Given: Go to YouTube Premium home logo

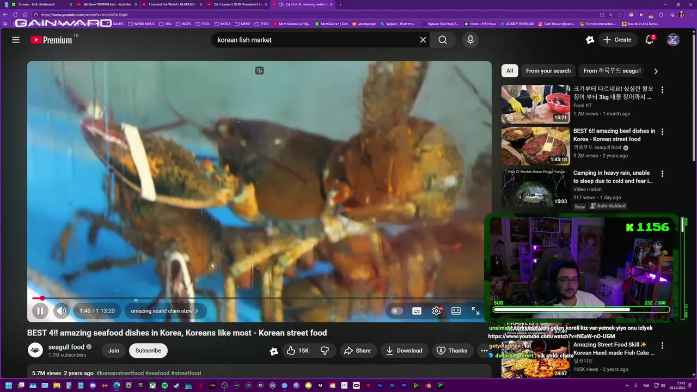Looking at the screenshot, I should (51, 40).
